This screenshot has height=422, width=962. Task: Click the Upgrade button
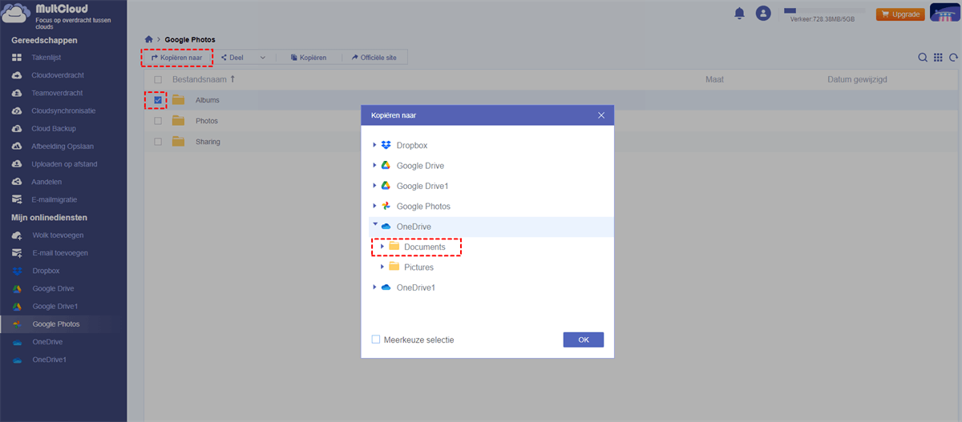coord(900,14)
